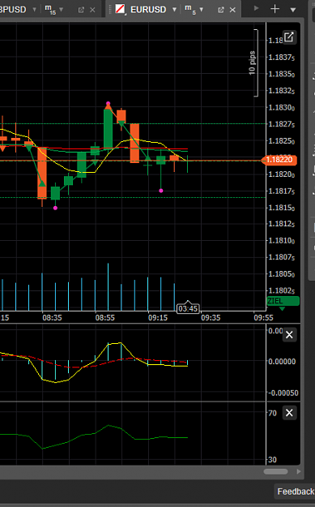
Task: Open the m15 timeframe selector
Action: coord(53,10)
